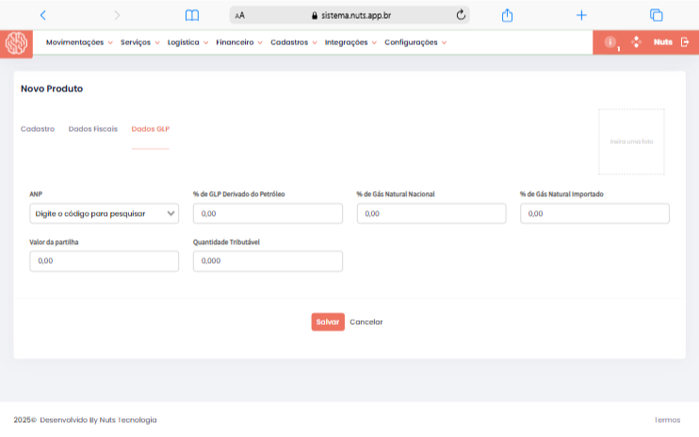Image resolution: width=699 pixels, height=437 pixels.
Task: Reload the page with the refresh icon
Action: pyautogui.click(x=461, y=15)
